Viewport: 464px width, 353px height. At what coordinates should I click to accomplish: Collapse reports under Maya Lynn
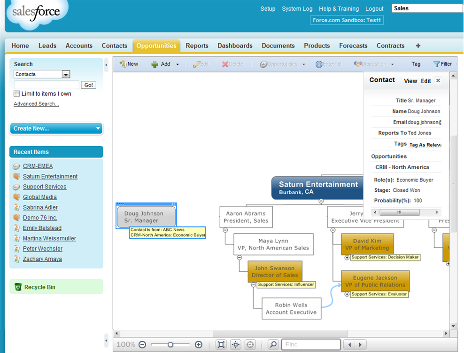tap(240, 258)
